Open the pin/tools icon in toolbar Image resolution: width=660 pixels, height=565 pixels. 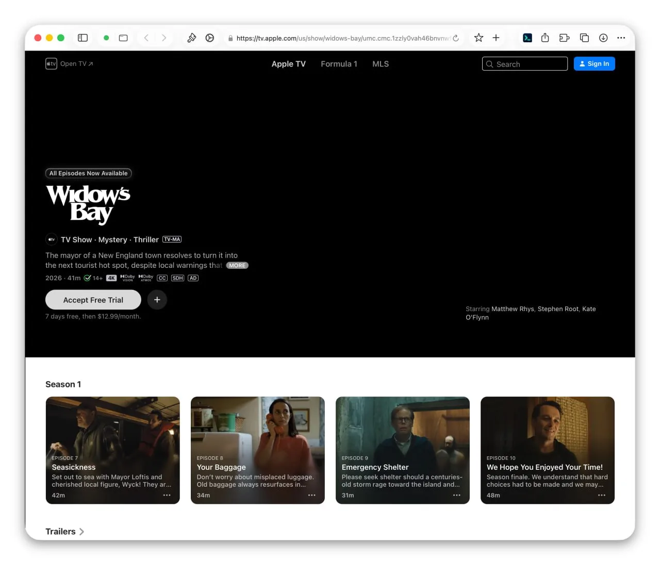click(191, 38)
